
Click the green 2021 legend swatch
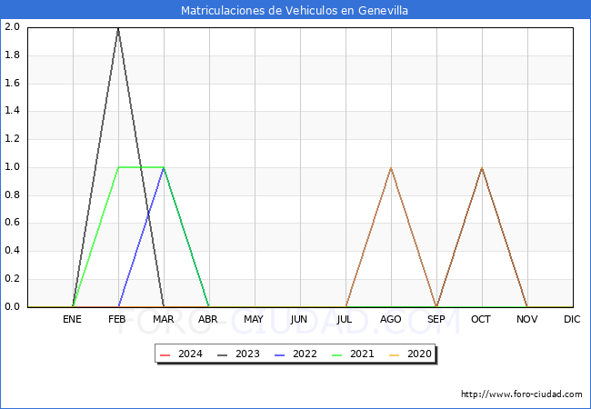[336, 354]
